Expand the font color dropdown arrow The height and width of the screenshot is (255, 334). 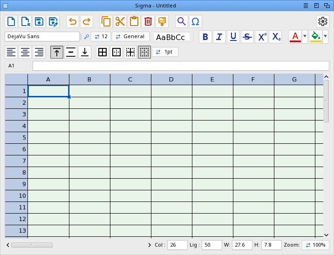click(x=305, y=37)
